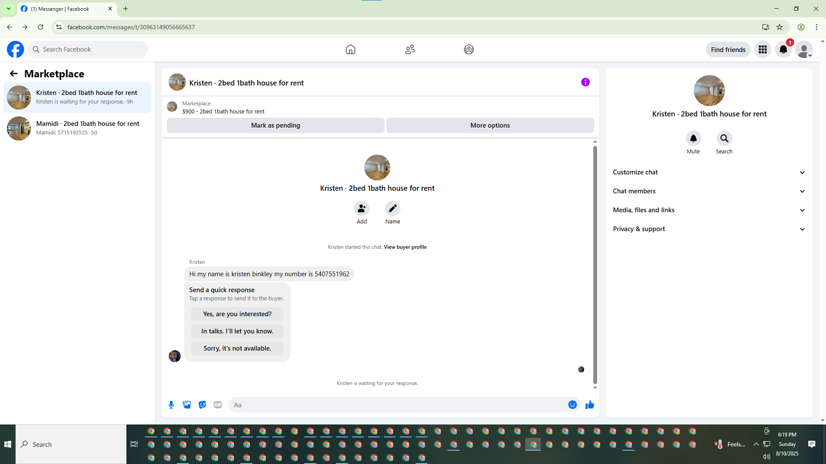Viewport: 826px width, 464px height.
Task: Open the emoji picker in message box
Action: pyautogui.click(x=572, y=405)
